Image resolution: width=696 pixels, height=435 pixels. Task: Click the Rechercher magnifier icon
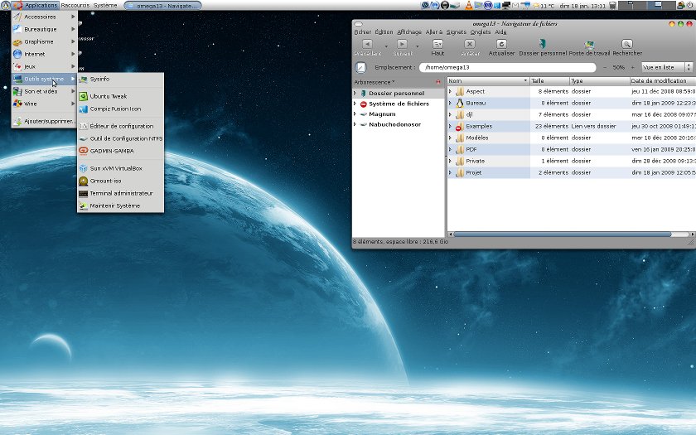(626, 44)
